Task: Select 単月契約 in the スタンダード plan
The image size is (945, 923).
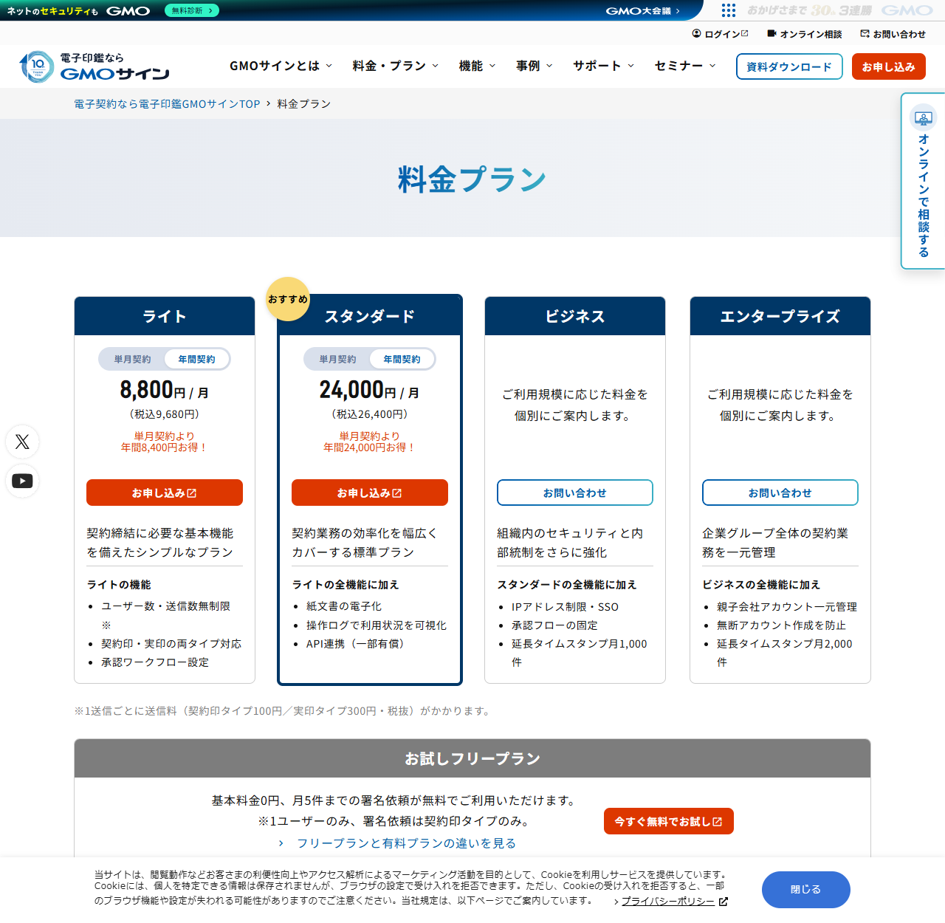Action: click(337, 360)
